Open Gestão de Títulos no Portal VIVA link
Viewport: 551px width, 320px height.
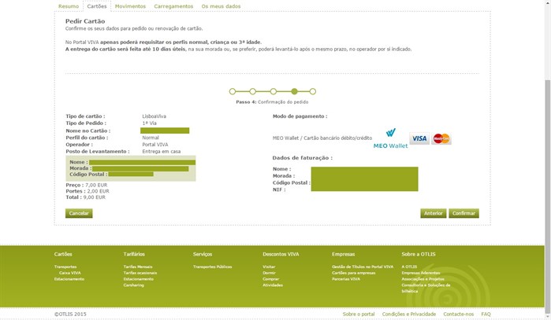[363, 267]
